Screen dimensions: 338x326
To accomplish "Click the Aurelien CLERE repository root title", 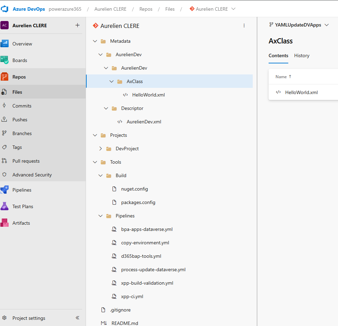I will click(x=120, y=26).
